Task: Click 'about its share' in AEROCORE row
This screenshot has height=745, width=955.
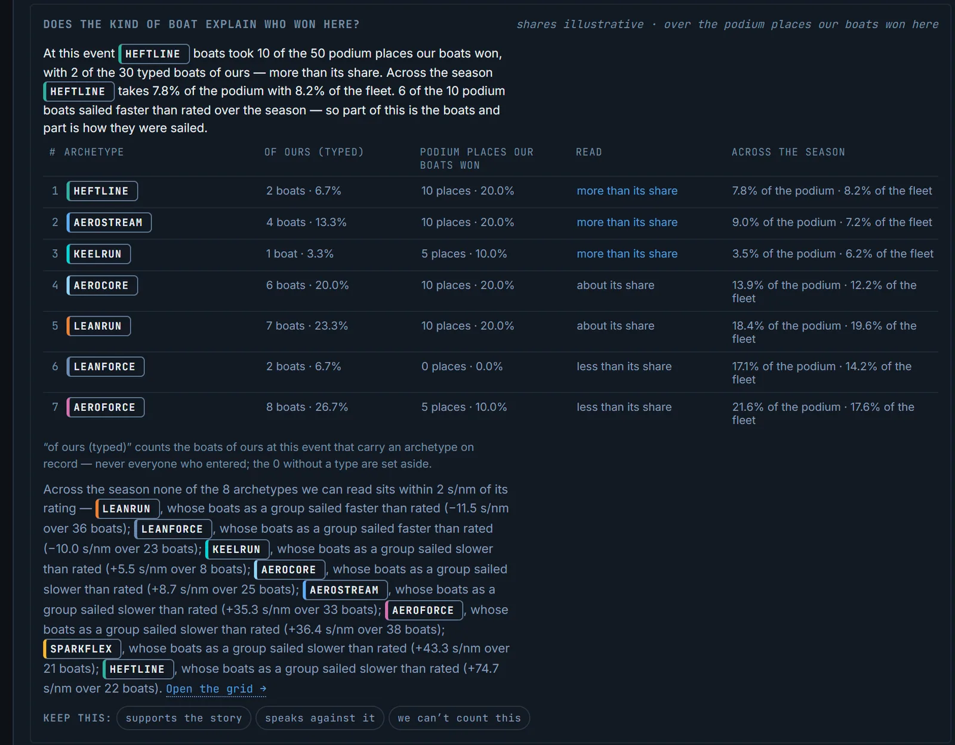Action: (x=615, y=286)
